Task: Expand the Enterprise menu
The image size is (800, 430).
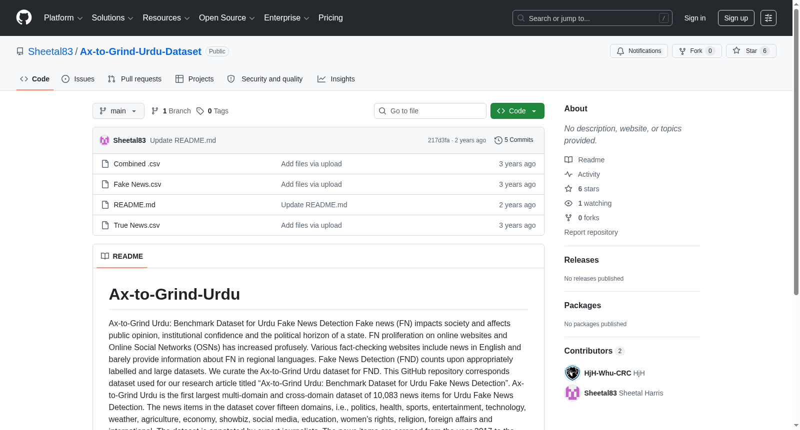Action: 286,18
